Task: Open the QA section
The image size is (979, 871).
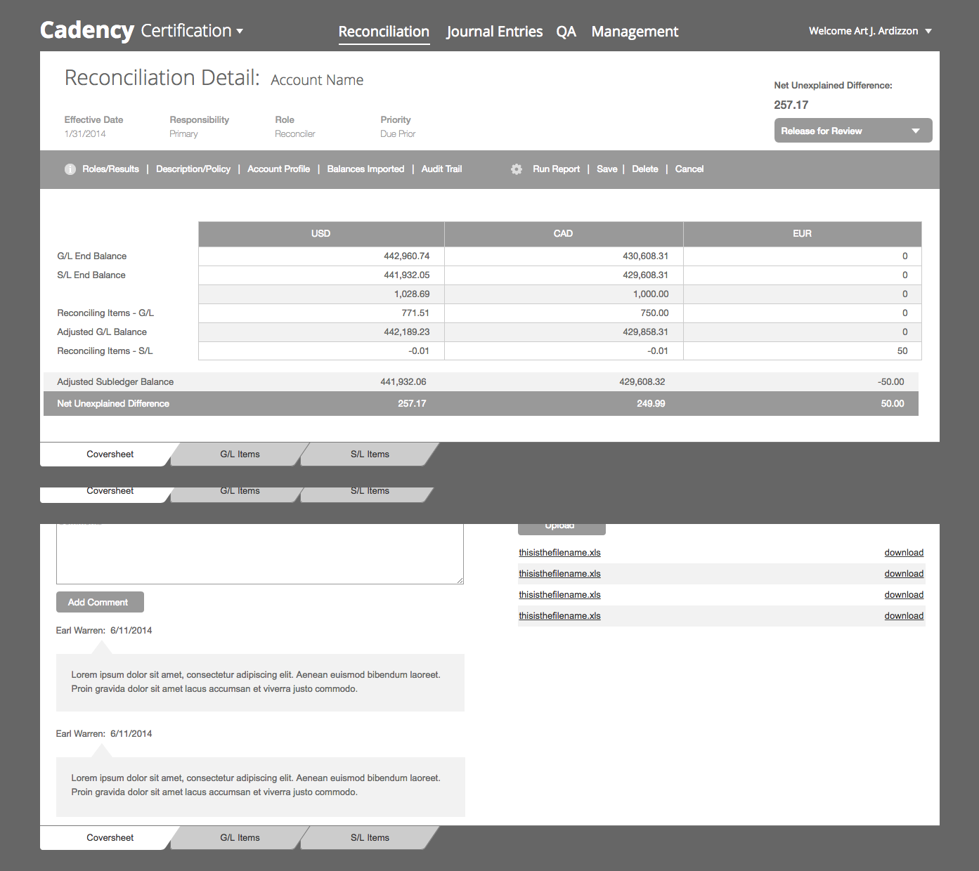Action: coord(566,32)
